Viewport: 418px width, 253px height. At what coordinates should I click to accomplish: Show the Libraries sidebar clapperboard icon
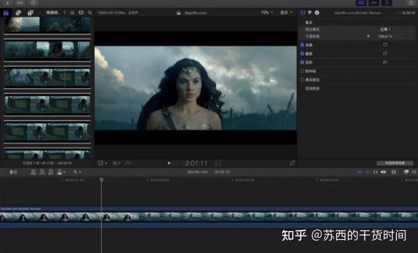coord(6,13)
